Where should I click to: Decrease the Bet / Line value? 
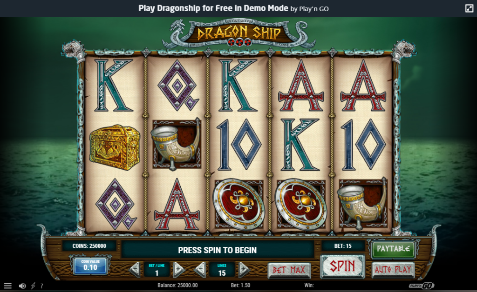coord(135,269)
